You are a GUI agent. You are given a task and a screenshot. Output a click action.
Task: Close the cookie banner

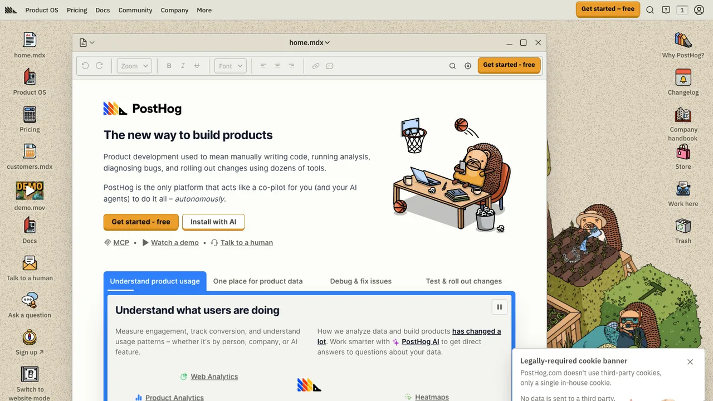tap(690, 362)
